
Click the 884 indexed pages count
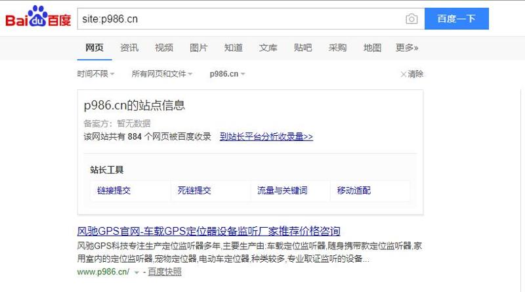tap(135, 136)
